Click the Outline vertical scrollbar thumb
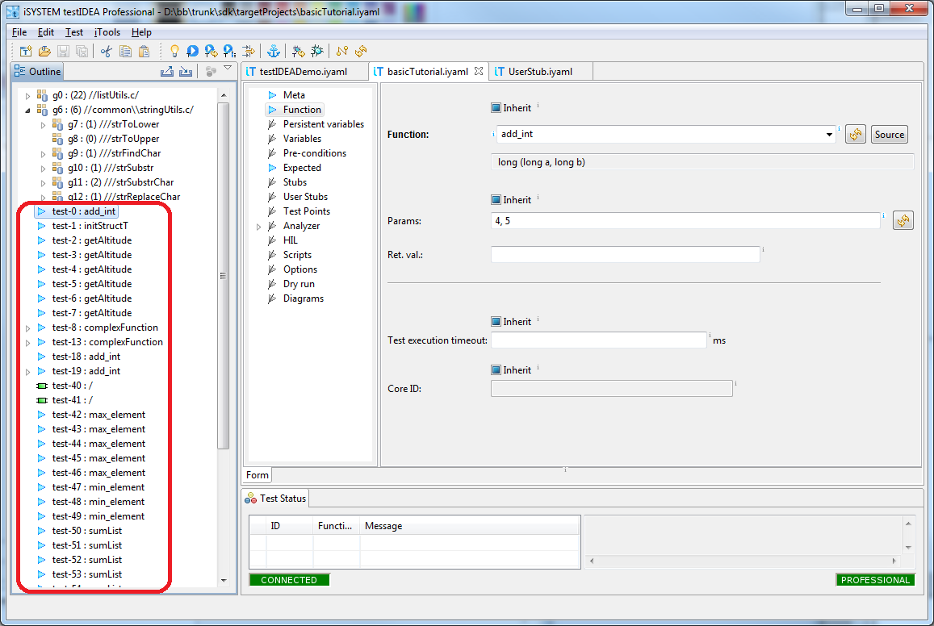Image resolution: width=934 pixels, height=626 pixels. 224,276
